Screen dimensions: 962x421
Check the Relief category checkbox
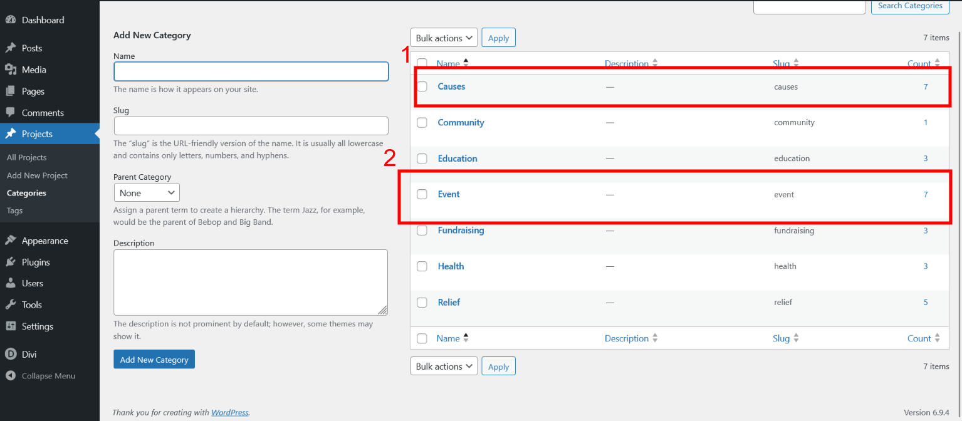tap(422, 303)
